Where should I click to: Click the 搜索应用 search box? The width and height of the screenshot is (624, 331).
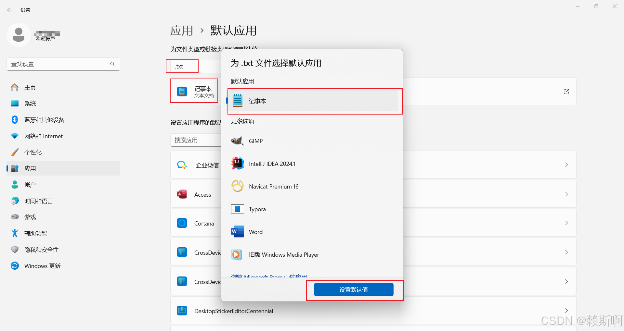[x=196, y=140]
